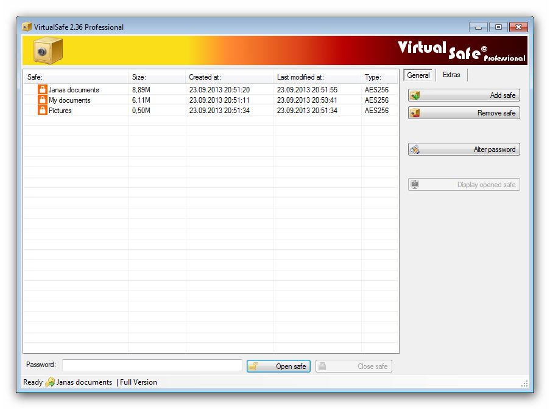Click the golden safe logo in banner
The height and width of the screenshot is (409, 550).
pyautogui.click(x=48, y=51)
